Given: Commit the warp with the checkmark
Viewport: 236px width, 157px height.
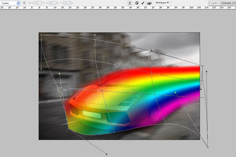Looking at the screenshot, I should click(x=143, y=3).
